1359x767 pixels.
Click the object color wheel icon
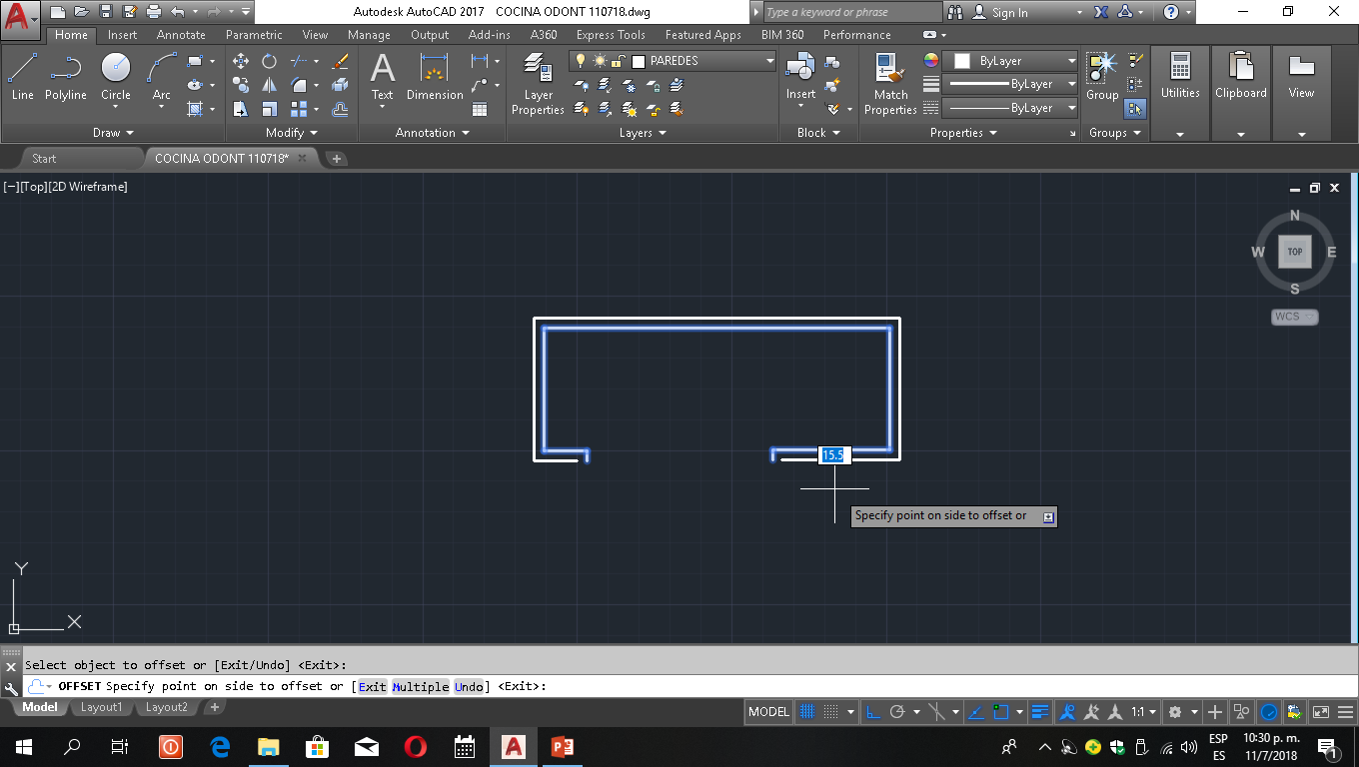pos(931,61)
